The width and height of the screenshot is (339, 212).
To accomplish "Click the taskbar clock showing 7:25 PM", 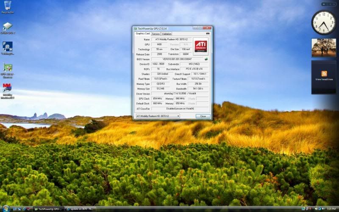I will tap(331, 209).
